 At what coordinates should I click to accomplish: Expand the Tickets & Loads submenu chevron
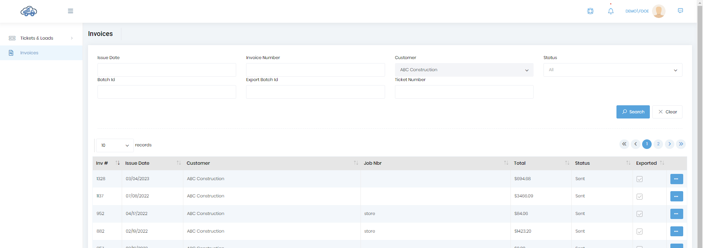pyautogui.click(x=72, y=38)
